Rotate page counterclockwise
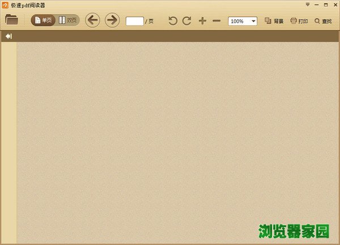This screenshot has width=340, height=245. (x=173, y=21)
